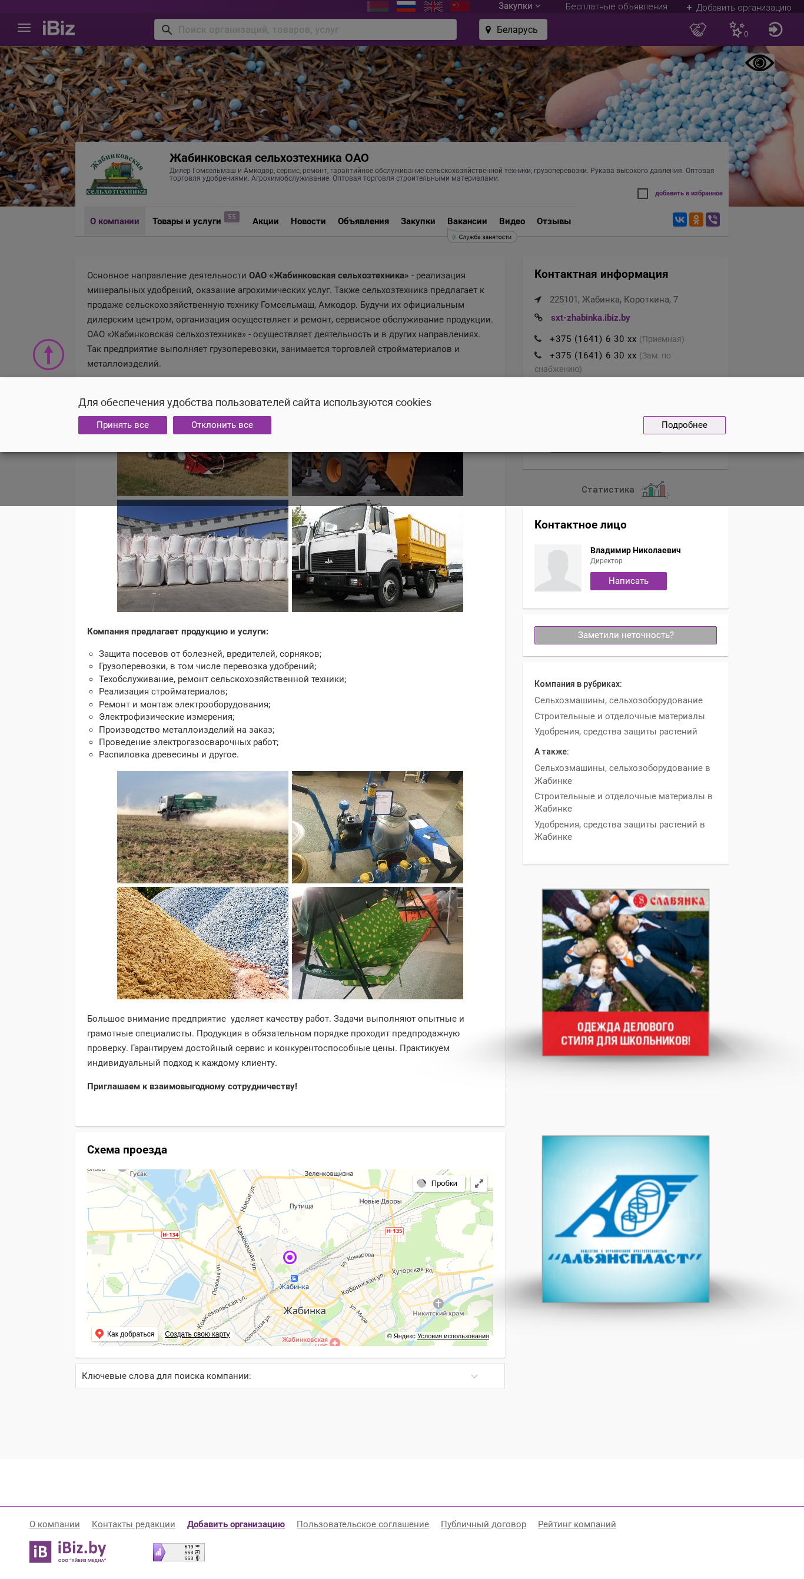Click the company location marker on map

(290, 1257)
